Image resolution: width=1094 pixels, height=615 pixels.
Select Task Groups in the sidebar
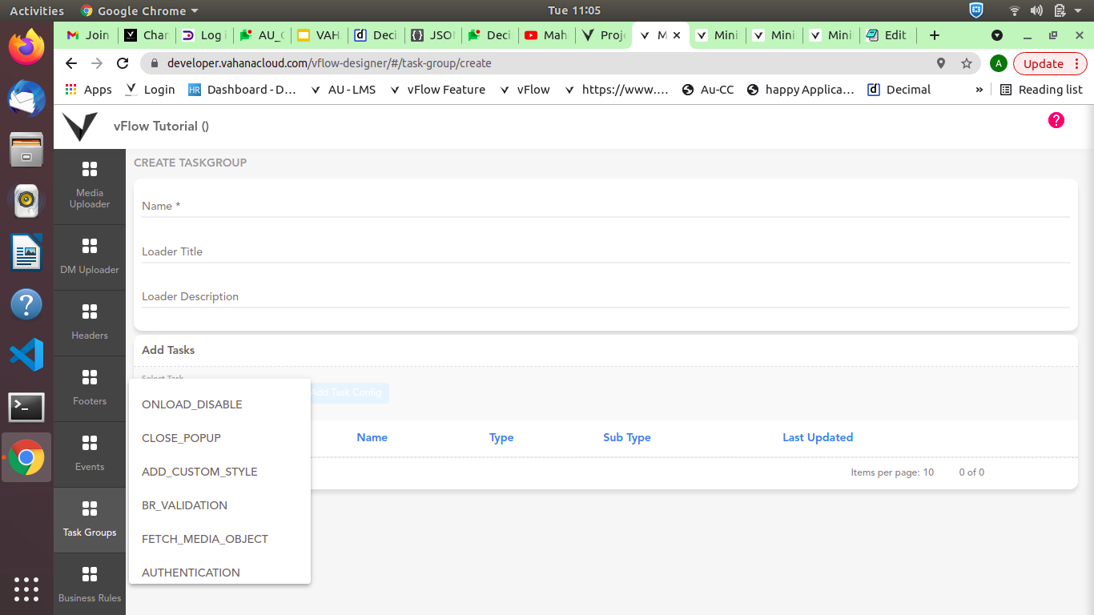[90, 520]
